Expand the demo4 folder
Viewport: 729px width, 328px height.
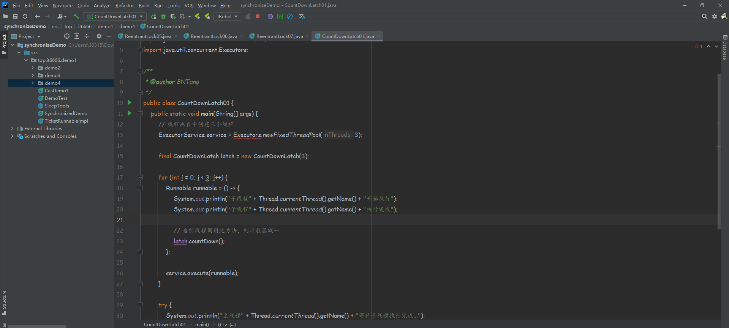pos(33,83)
